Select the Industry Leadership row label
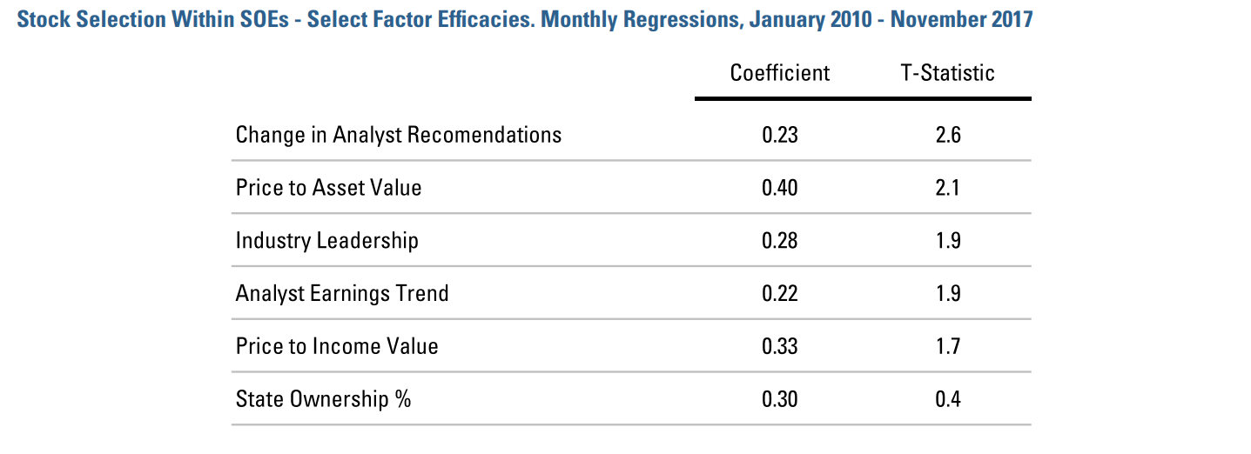Image resolution: width=1251 pixels, height=454 pixels. pos(326,241)
